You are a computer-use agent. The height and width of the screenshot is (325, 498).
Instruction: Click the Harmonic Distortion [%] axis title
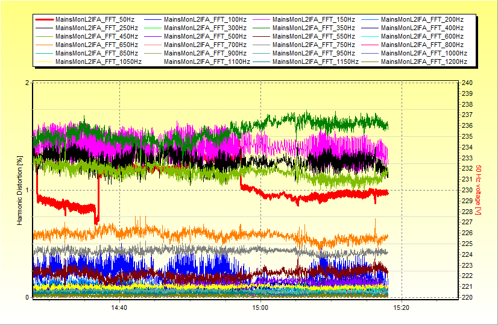(x=20, y=190)
